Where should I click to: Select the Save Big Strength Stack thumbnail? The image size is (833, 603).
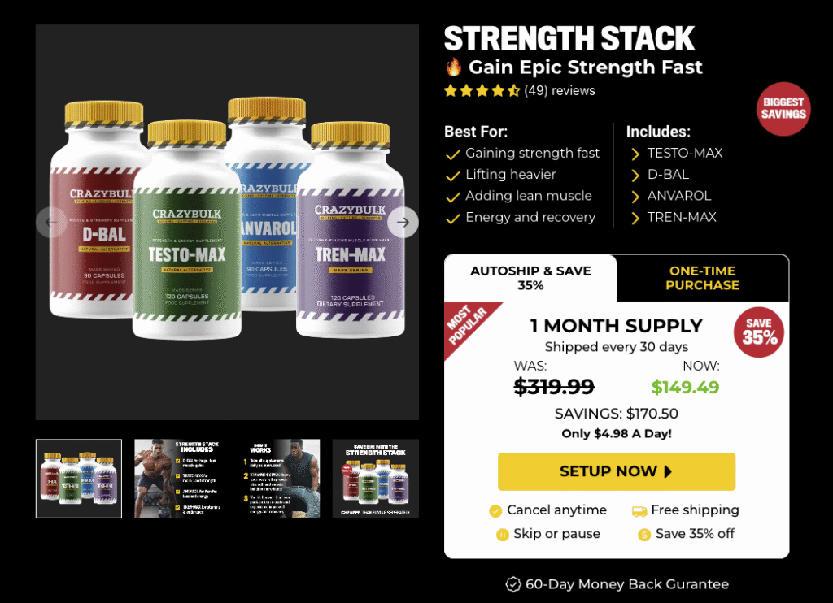376,479
